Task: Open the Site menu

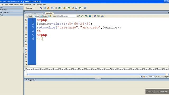Action: tap(34, 4)
